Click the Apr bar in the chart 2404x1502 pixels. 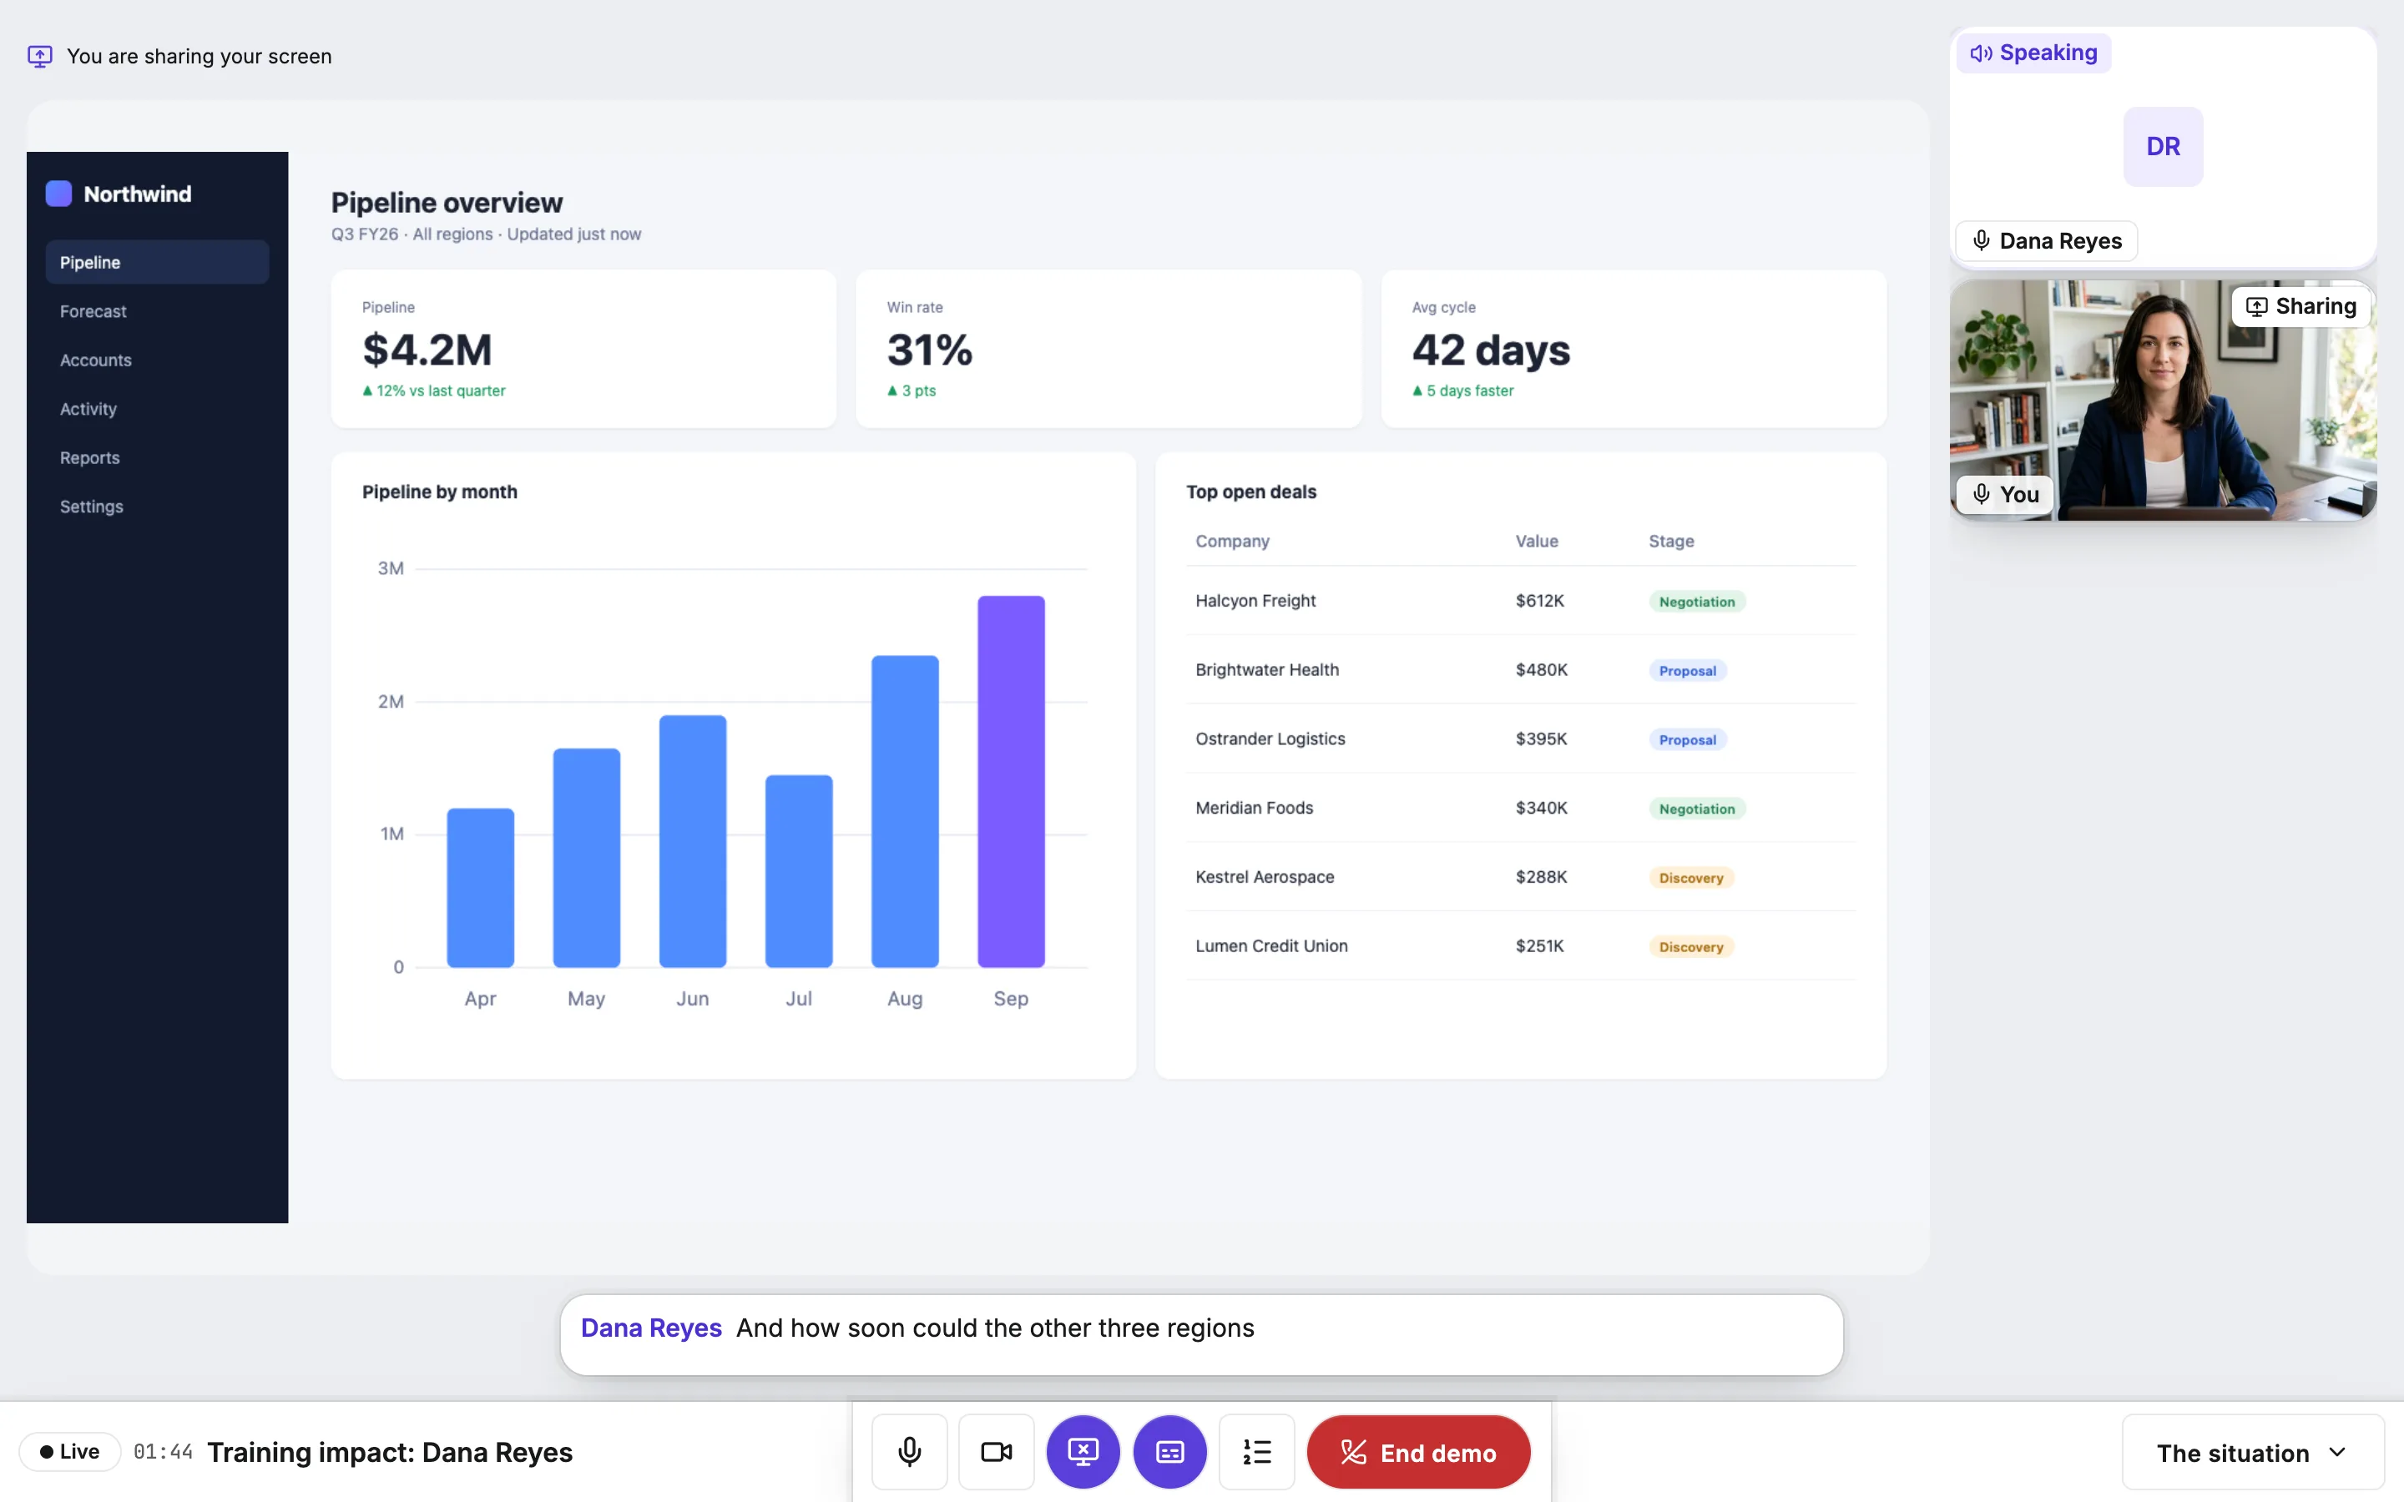(x=480, y=887)
